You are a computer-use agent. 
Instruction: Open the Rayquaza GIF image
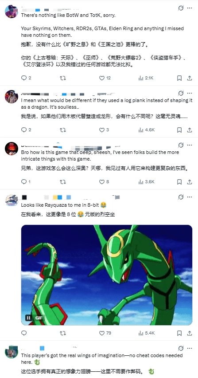107,275
